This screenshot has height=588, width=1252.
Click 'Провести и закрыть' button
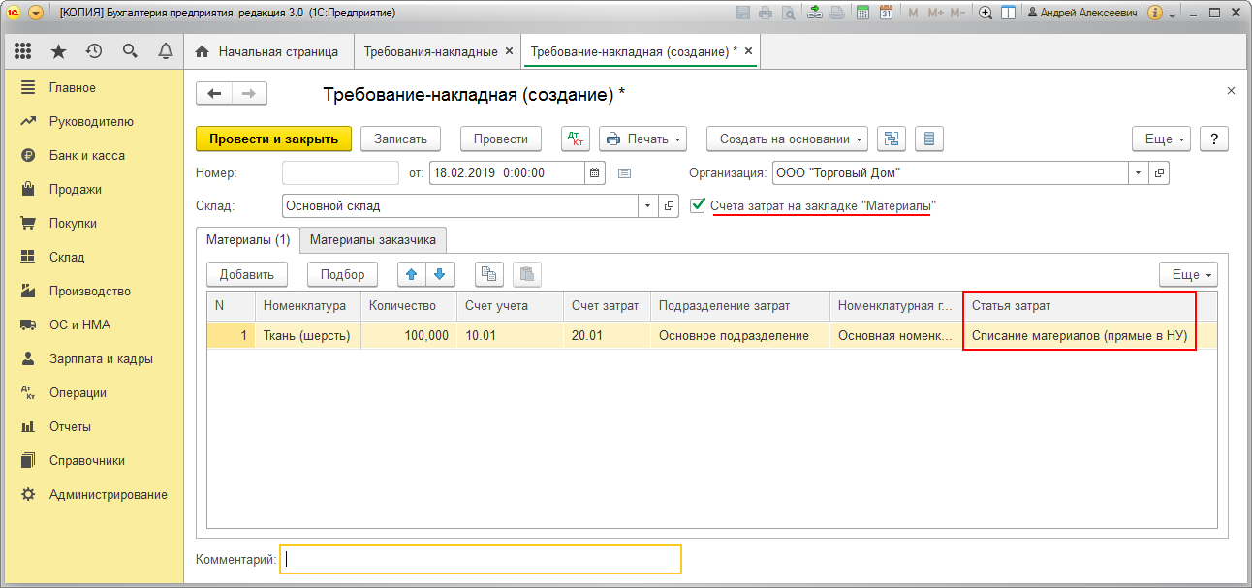(273, 139)
